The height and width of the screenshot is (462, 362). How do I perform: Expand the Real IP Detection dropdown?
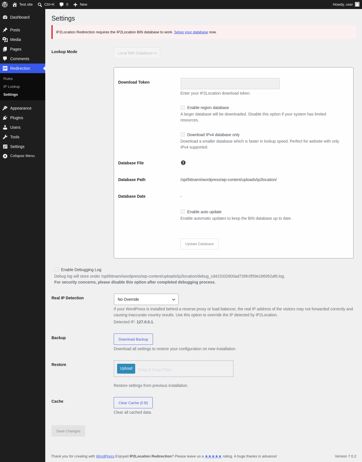(146, 299)
